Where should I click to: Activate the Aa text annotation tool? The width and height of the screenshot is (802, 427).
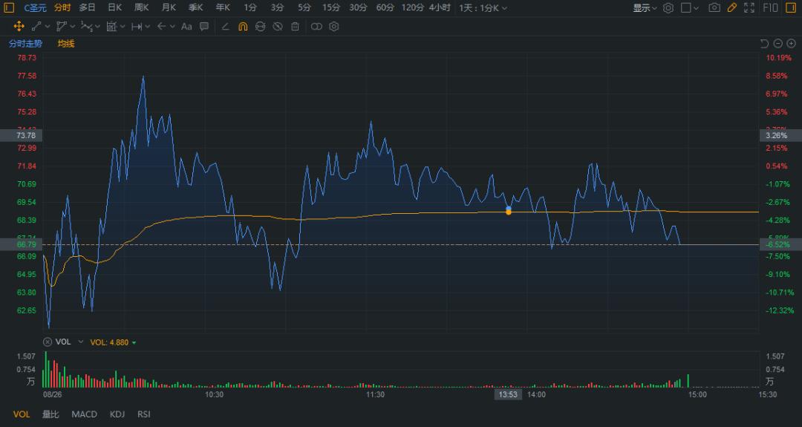click(186, 26)
